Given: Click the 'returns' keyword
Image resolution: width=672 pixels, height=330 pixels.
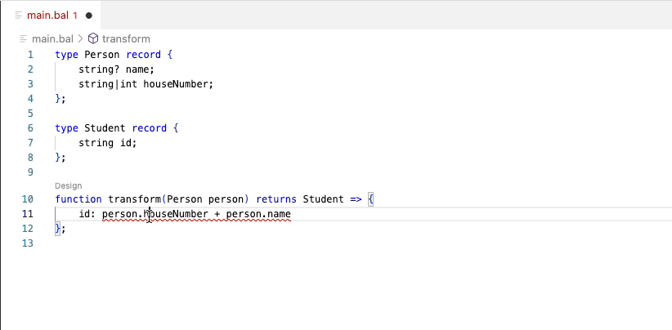Looking at the screenshot, I should 276,199.
